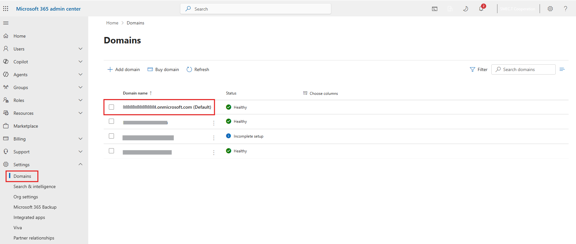Click the Filter funnel button
Viewport: 576px width, 244px height.
click(478, 69)
